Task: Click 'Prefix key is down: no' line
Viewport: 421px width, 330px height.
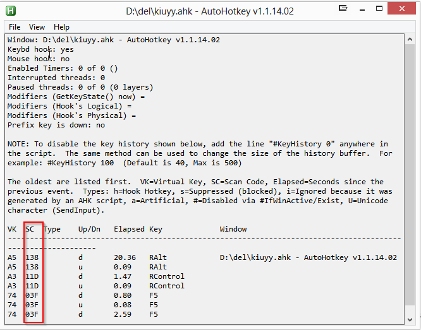Action: pyautogui.click(x=56, y=125)
